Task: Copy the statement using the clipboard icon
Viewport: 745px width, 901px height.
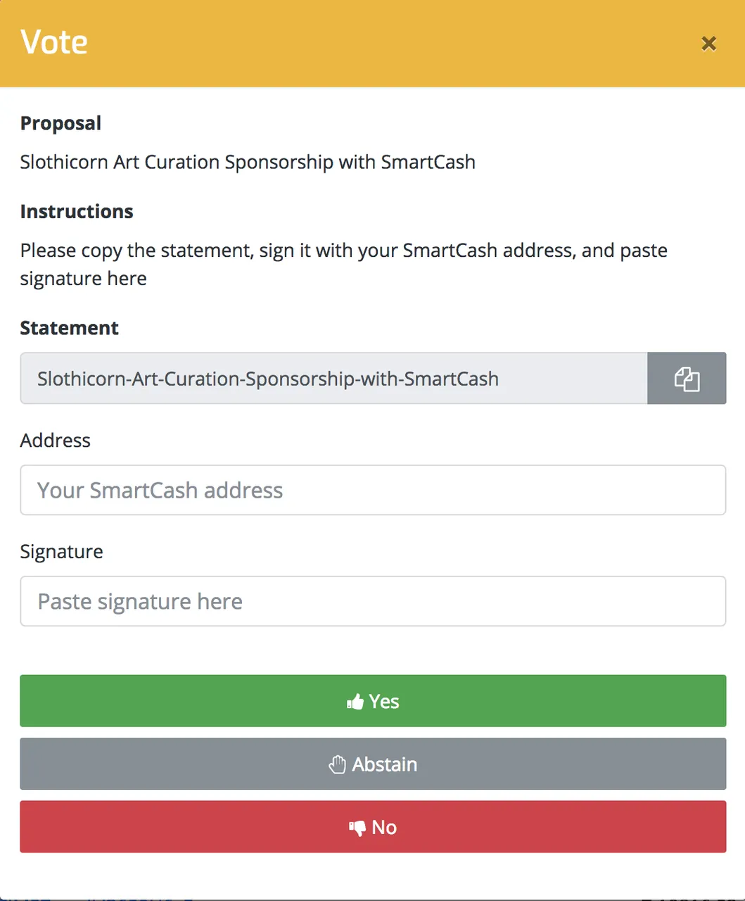Action: (687, 378)
